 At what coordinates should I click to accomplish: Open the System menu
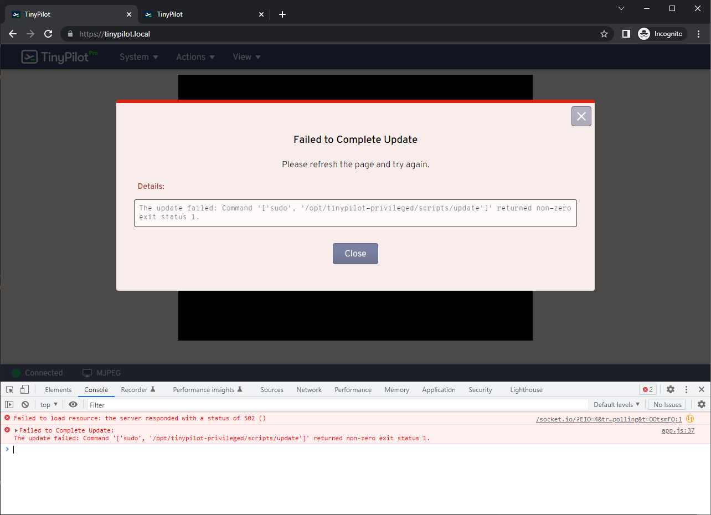[x=138, y=56]
